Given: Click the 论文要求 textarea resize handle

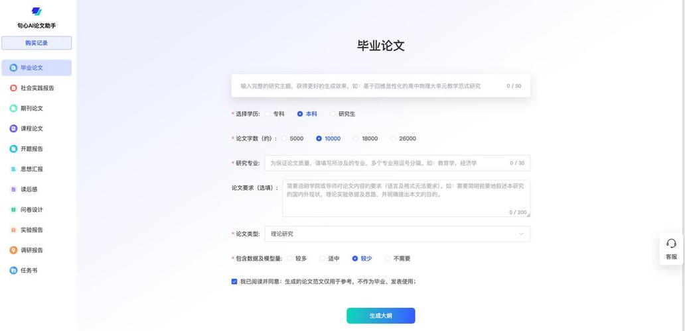Looking at the screenshot, I should coord(528,214).
